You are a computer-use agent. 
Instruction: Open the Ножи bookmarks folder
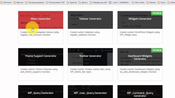tap(162, 2)
